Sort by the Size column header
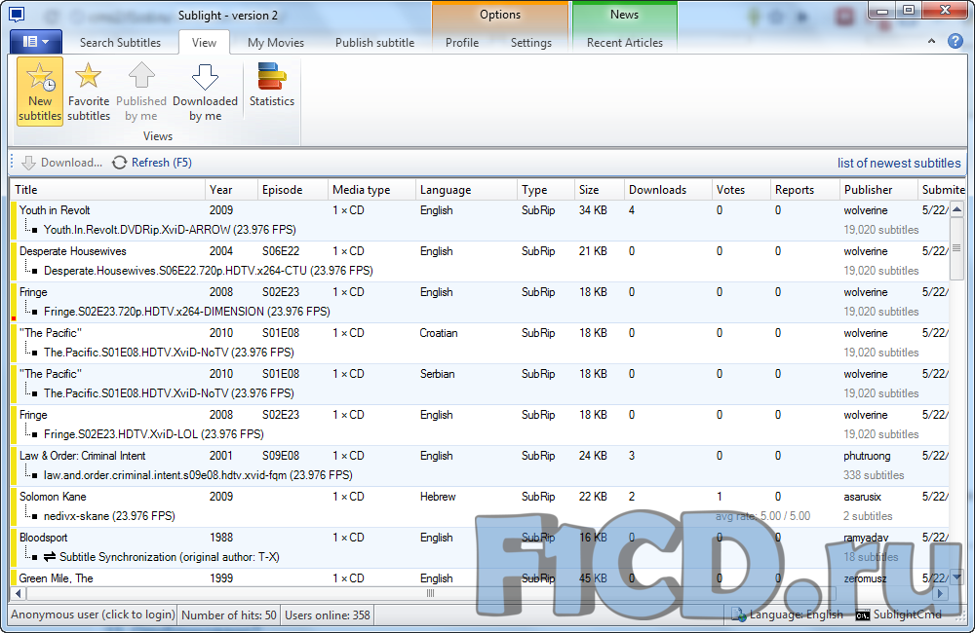The image size is (975, 633). click(x=600, y=190)
